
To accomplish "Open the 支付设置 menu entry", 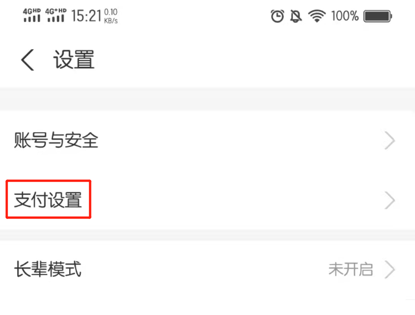I will point(207,200).
